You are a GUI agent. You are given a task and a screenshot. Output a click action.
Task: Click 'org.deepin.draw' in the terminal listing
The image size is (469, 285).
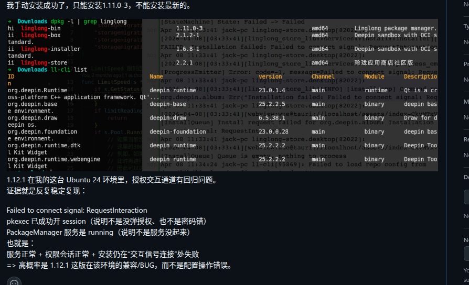[x=33, y=118]
